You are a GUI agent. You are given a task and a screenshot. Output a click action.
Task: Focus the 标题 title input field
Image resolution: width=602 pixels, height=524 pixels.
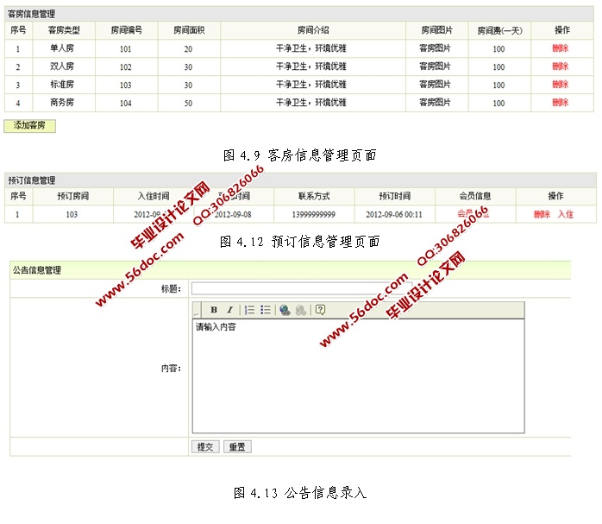click(302, 288)
